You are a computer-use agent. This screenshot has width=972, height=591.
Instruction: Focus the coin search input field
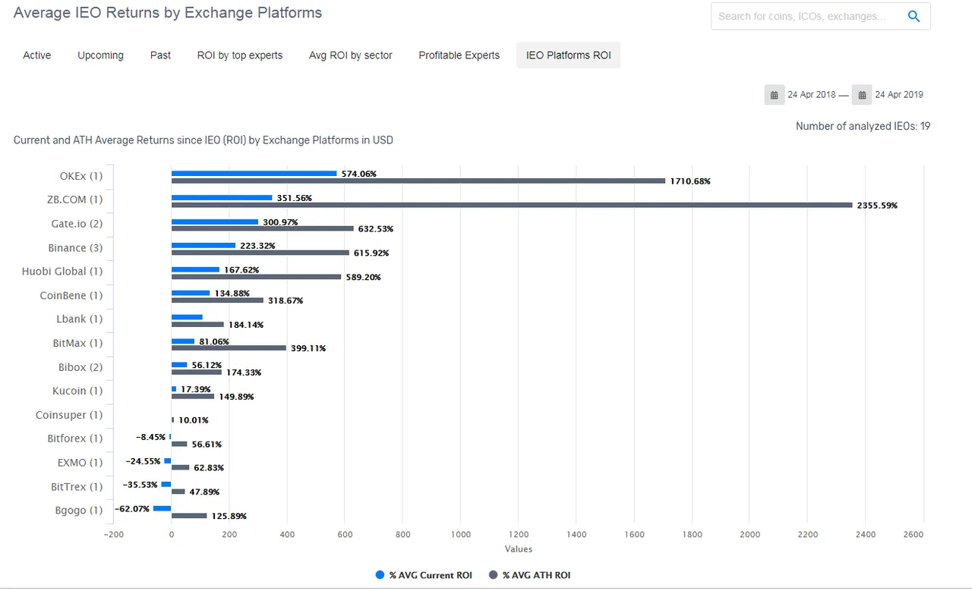[x=809, y=16]
